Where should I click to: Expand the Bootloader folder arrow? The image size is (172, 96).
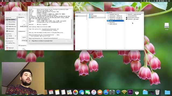(105, 16)
